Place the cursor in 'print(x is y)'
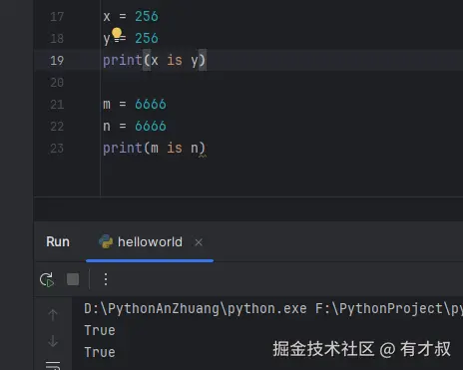 pyautogui.click(x=155, y=61)
